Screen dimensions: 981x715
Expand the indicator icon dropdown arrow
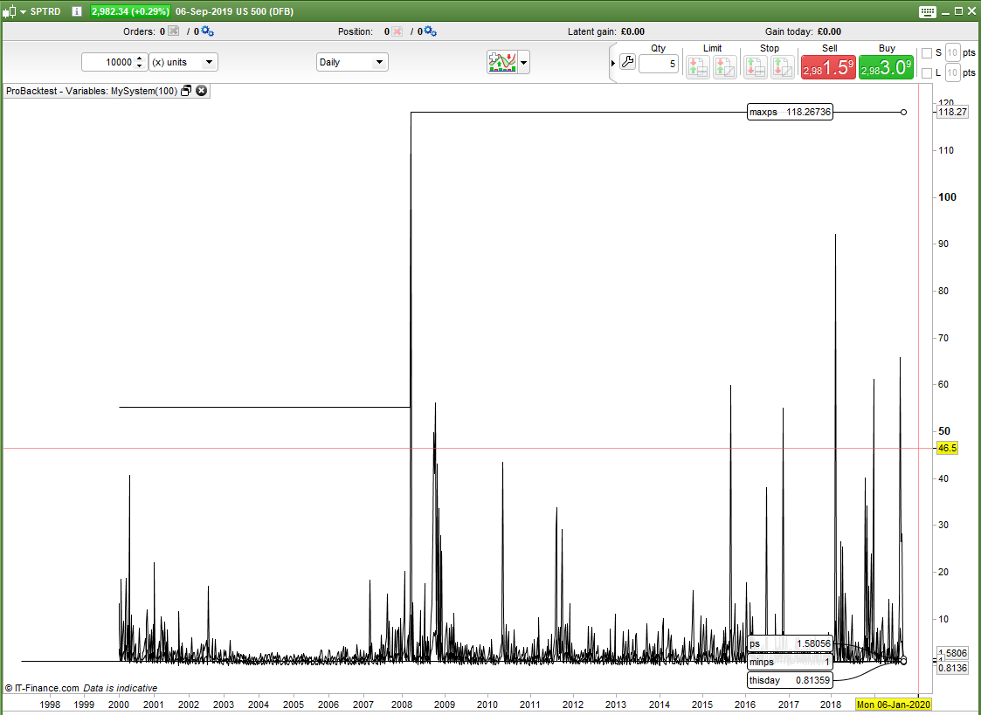tap(523, 63)
